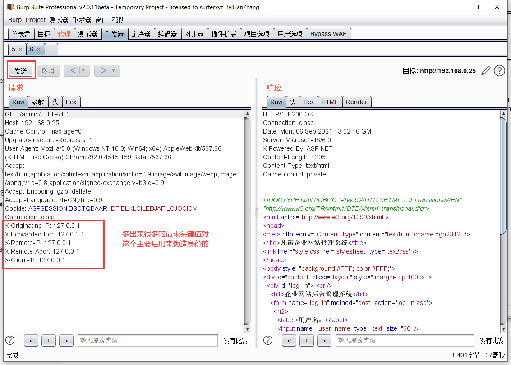Open help via question mark near target

[x=499, y=71]
